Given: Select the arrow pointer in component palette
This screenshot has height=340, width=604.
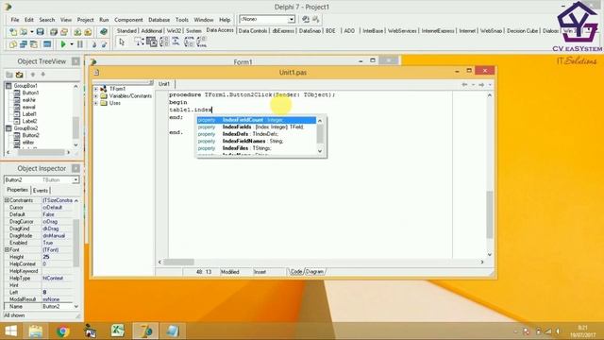Looking at the screenshot, I should click(x=122, y=42).
